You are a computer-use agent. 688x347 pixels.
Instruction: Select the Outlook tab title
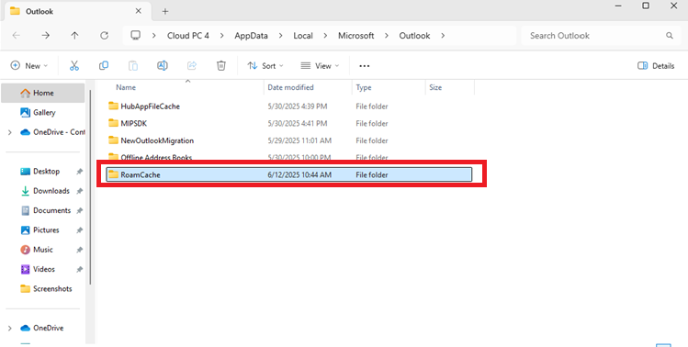[39, 11]
